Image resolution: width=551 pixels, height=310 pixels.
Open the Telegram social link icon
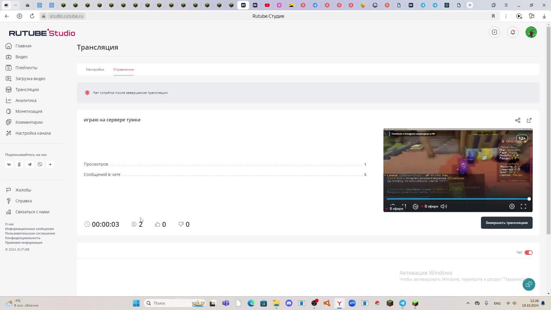[30, 164]
